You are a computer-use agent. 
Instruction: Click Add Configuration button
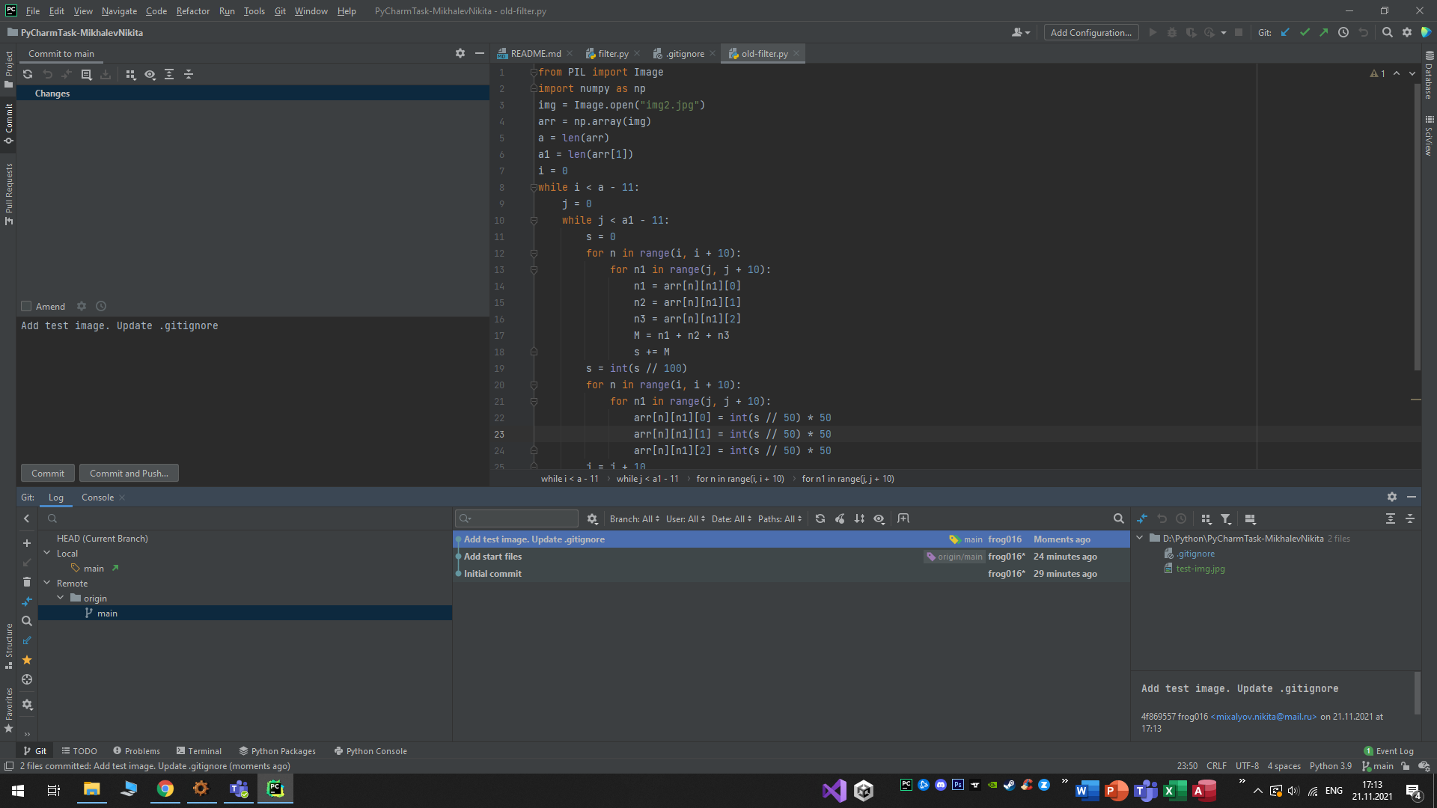click(1090, 32)
